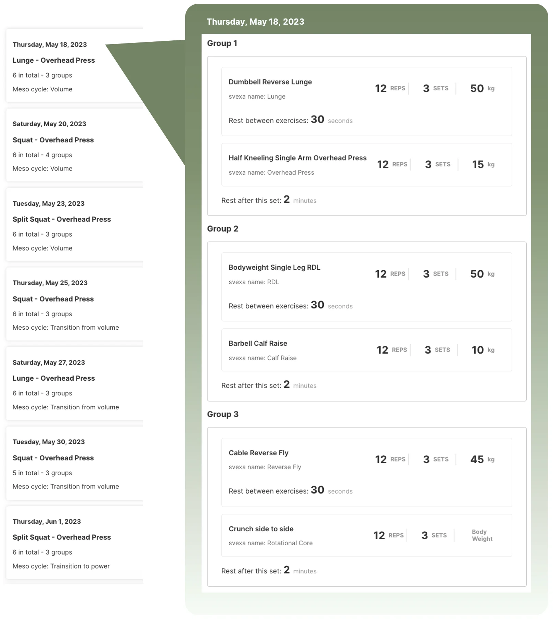Select the Tuesday, May 30, 2023 workout card
This screenshot has height=623, width=553.
click(x=68, y=463)
